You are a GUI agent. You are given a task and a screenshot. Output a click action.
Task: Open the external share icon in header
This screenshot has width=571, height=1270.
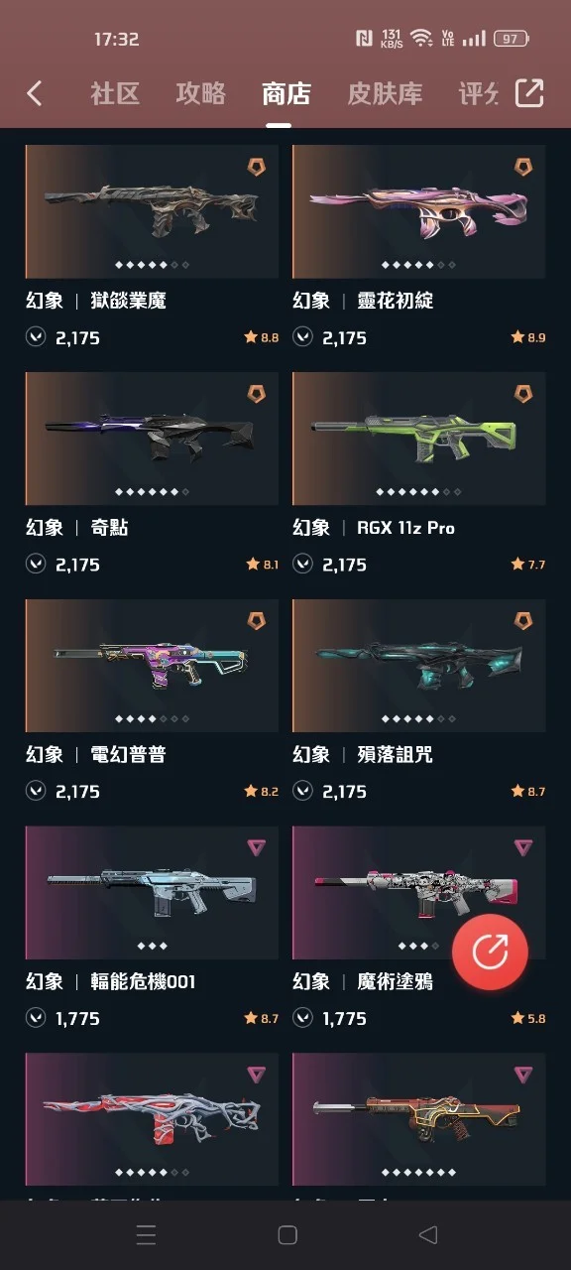(529, 93)
